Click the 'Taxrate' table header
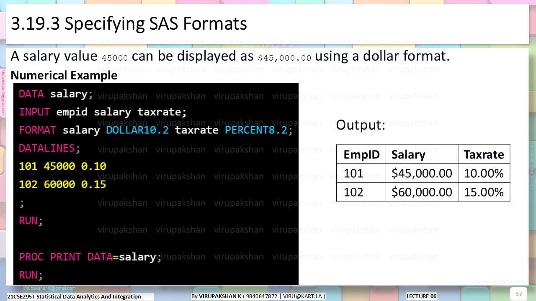Viewport: 536px width, 301px height. [484, 155]
